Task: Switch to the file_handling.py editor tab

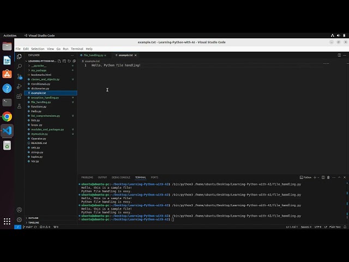Action: coord(93,55)
